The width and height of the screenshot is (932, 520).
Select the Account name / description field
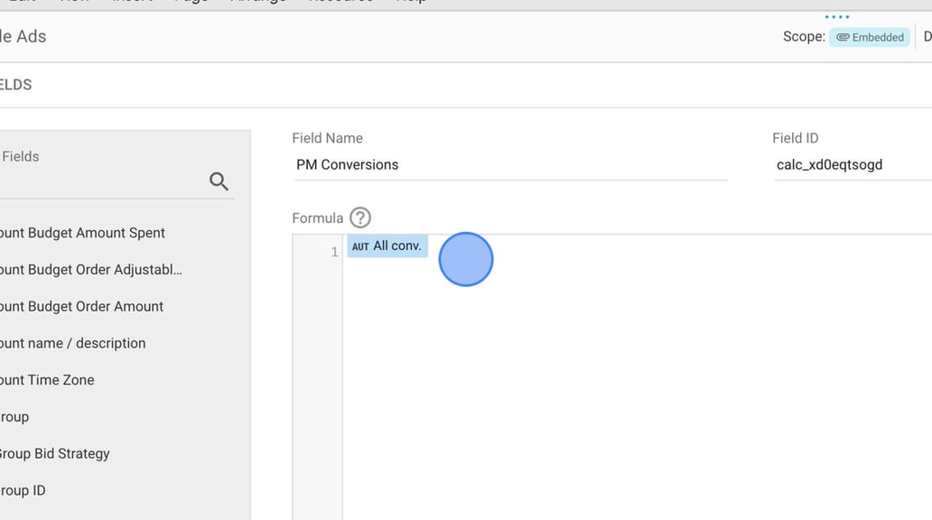coord(73,343)
